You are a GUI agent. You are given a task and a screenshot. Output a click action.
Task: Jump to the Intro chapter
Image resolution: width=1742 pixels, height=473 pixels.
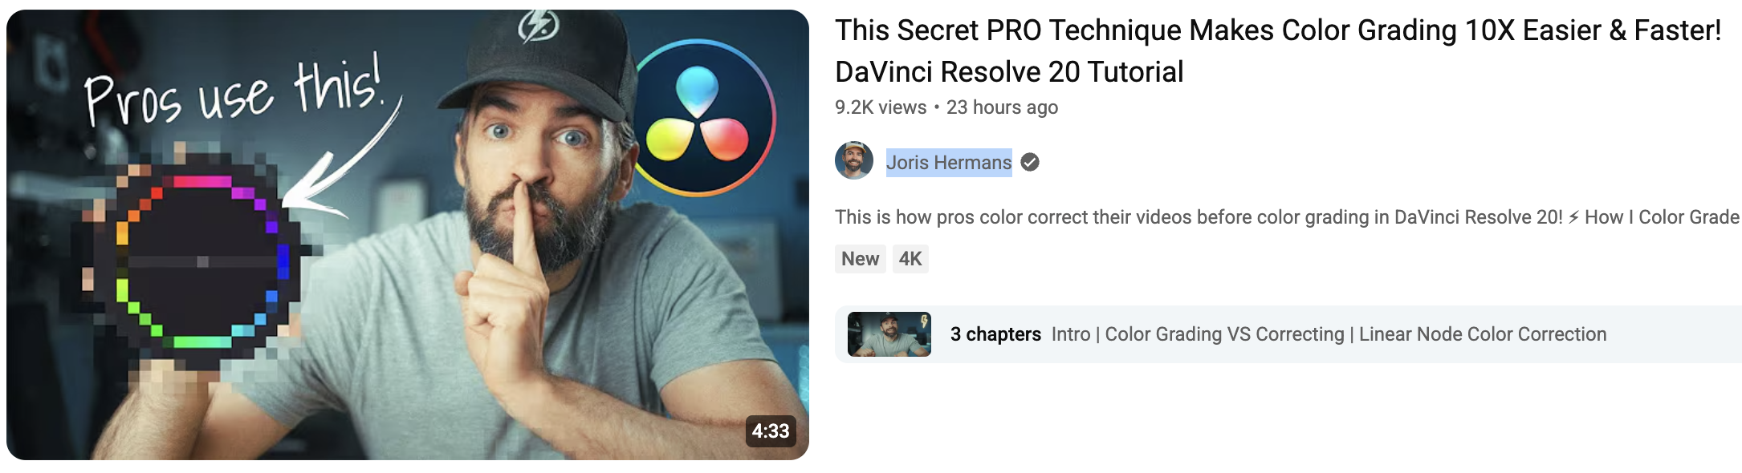click(x=1071, y=334)
